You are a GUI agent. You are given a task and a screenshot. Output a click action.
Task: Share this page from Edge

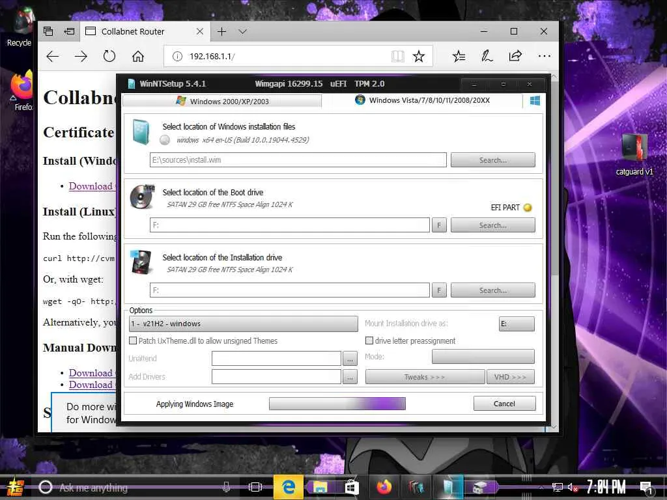[x=516, y=56]
